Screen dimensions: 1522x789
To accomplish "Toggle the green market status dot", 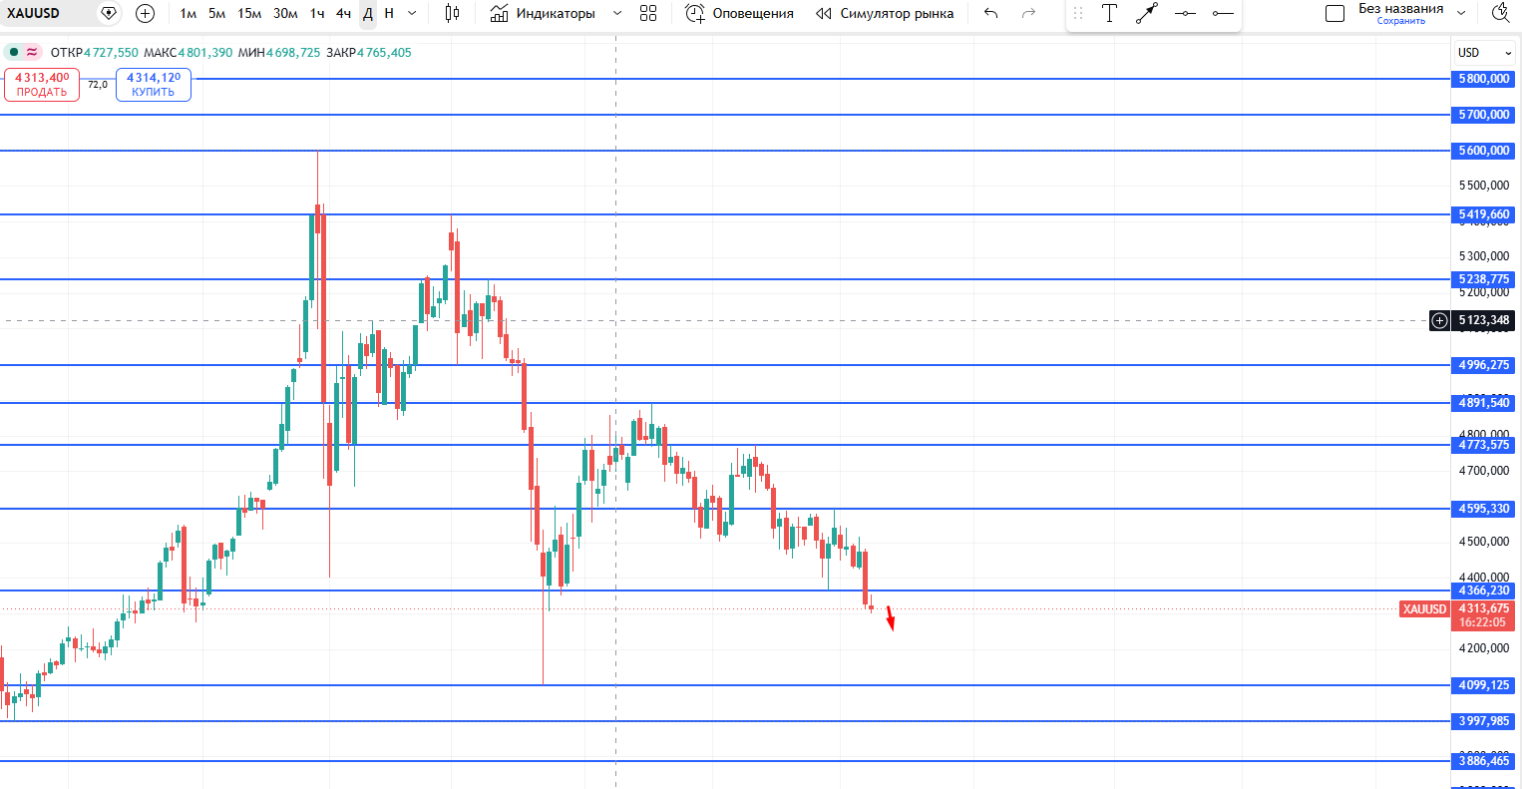I will click(14, 52).
